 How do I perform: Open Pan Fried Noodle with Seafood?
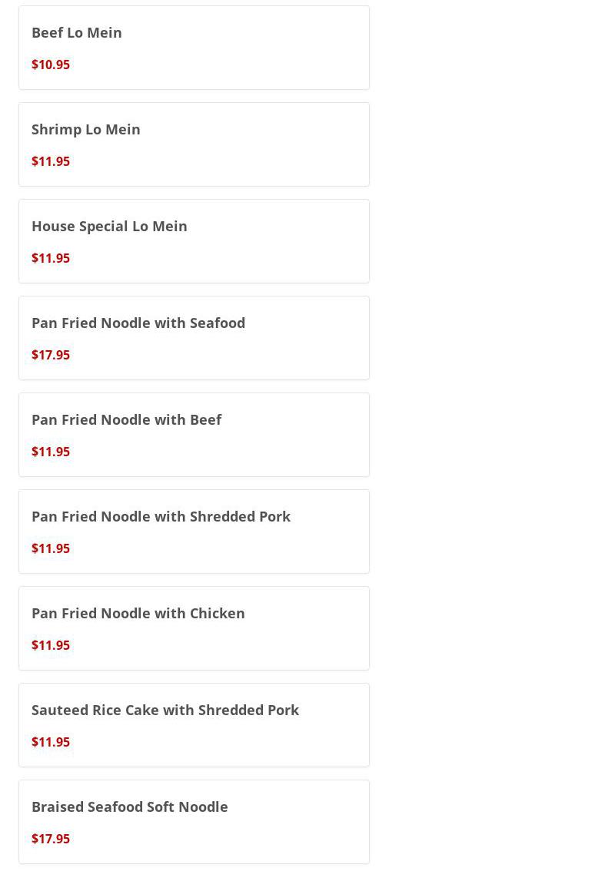pos(138,323)
